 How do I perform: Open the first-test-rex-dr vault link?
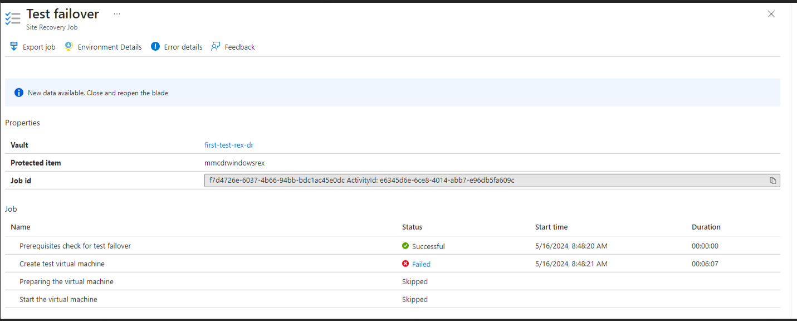pyautogui.click(x=228, y=145)
